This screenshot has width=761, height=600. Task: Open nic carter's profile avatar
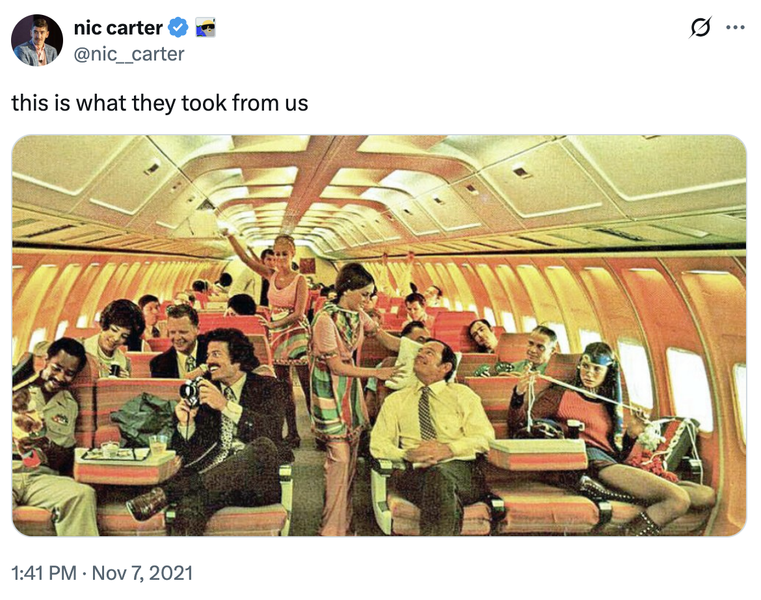pyautogui.click(x=37, y=40)
